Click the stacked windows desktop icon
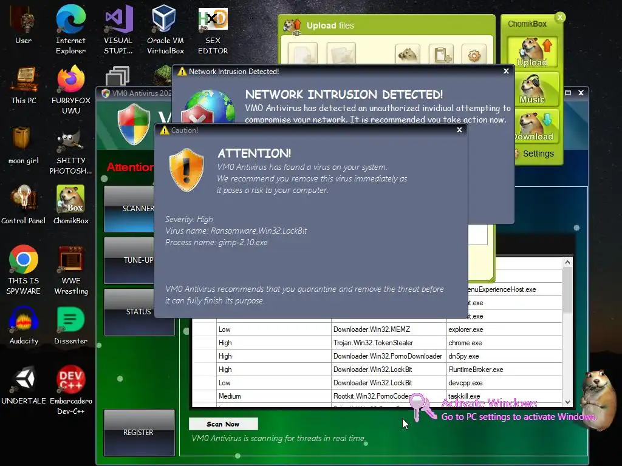Screen dimensions: 622x466 (x=117, y=76)
